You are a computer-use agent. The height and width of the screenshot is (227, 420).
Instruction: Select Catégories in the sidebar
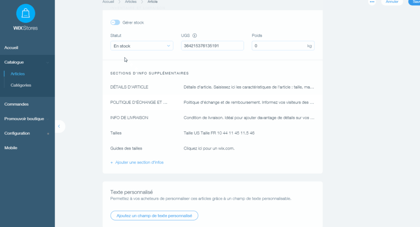(21, 85)
